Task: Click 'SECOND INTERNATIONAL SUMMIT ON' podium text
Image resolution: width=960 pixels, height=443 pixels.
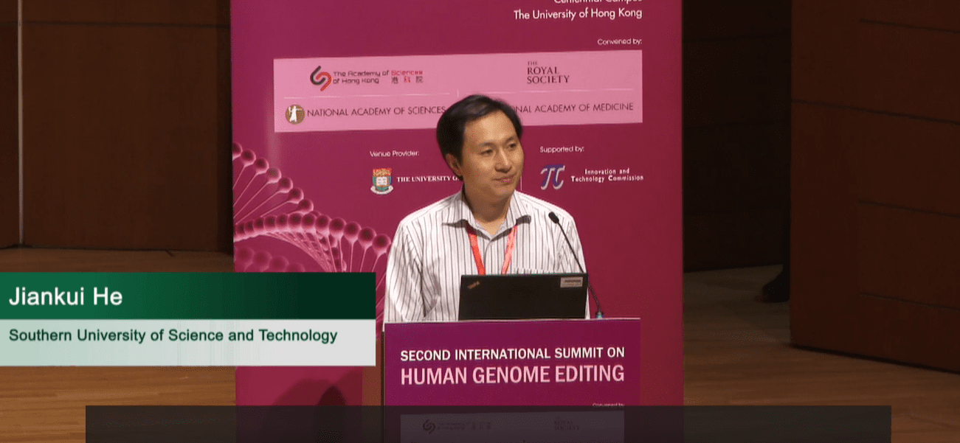Action: [x=512, y=355]
